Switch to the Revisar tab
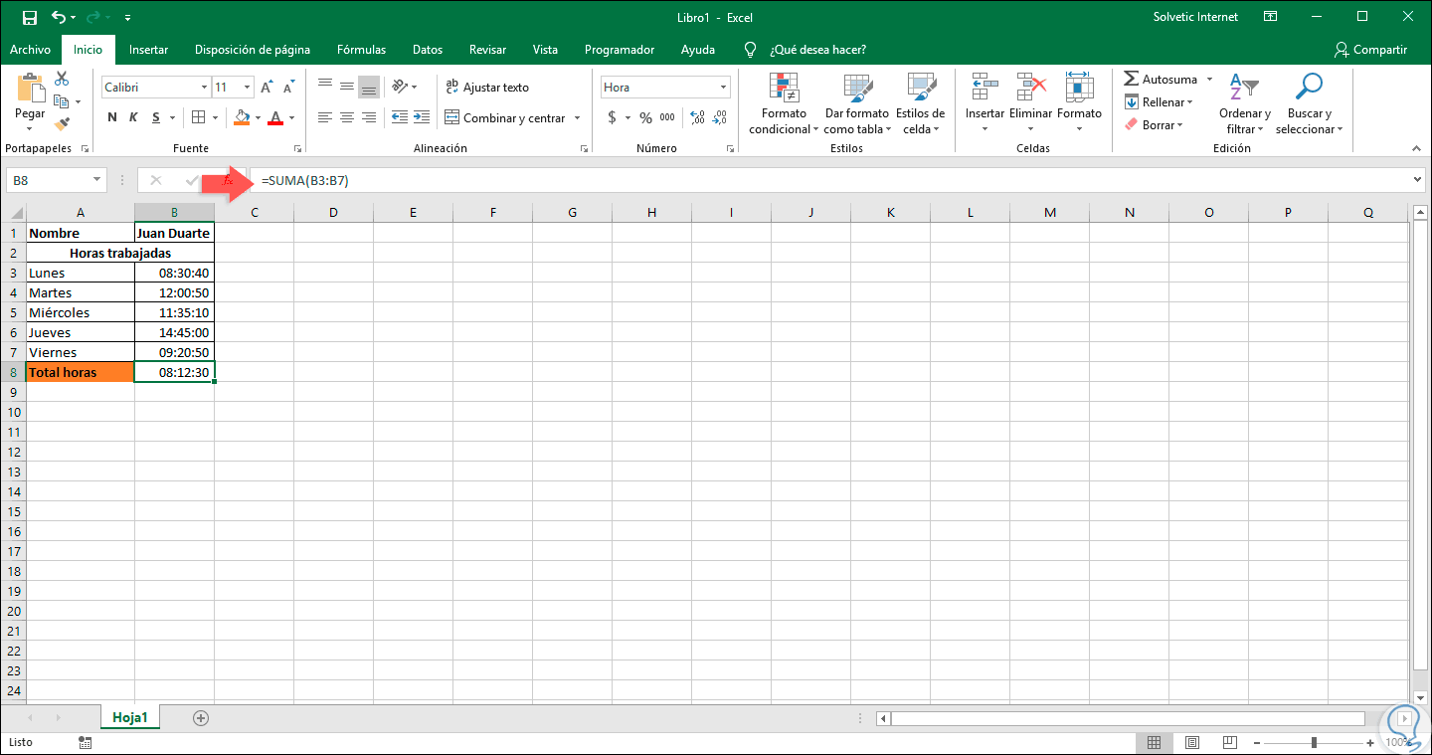 (x=487, y=50)
